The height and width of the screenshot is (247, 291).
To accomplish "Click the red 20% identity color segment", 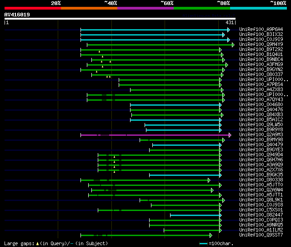I will click(x=33, y=8).
